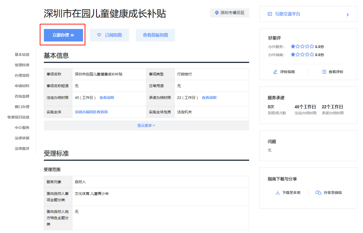Jump to 收费项目信息 in side navigation
The height and width of the screenshot is (233, 363).
coord(18,117)
